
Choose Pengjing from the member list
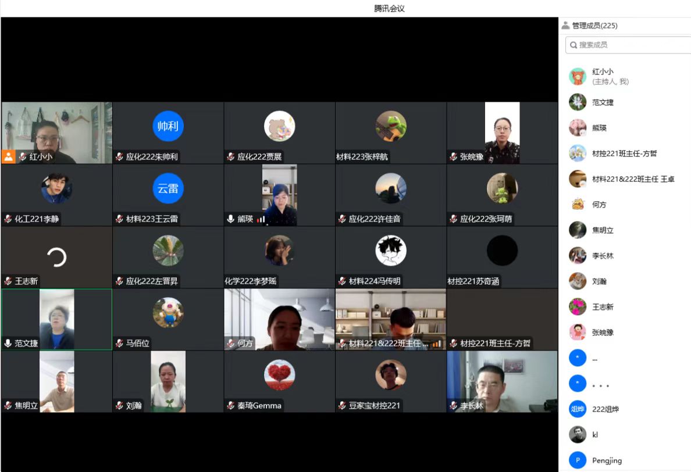[x=607, y=460]
